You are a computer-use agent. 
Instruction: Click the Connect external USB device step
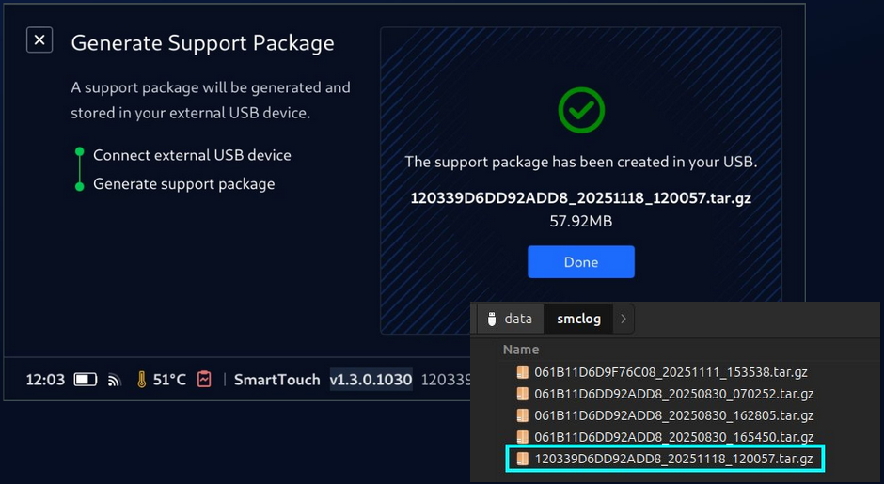click(192, 155)
